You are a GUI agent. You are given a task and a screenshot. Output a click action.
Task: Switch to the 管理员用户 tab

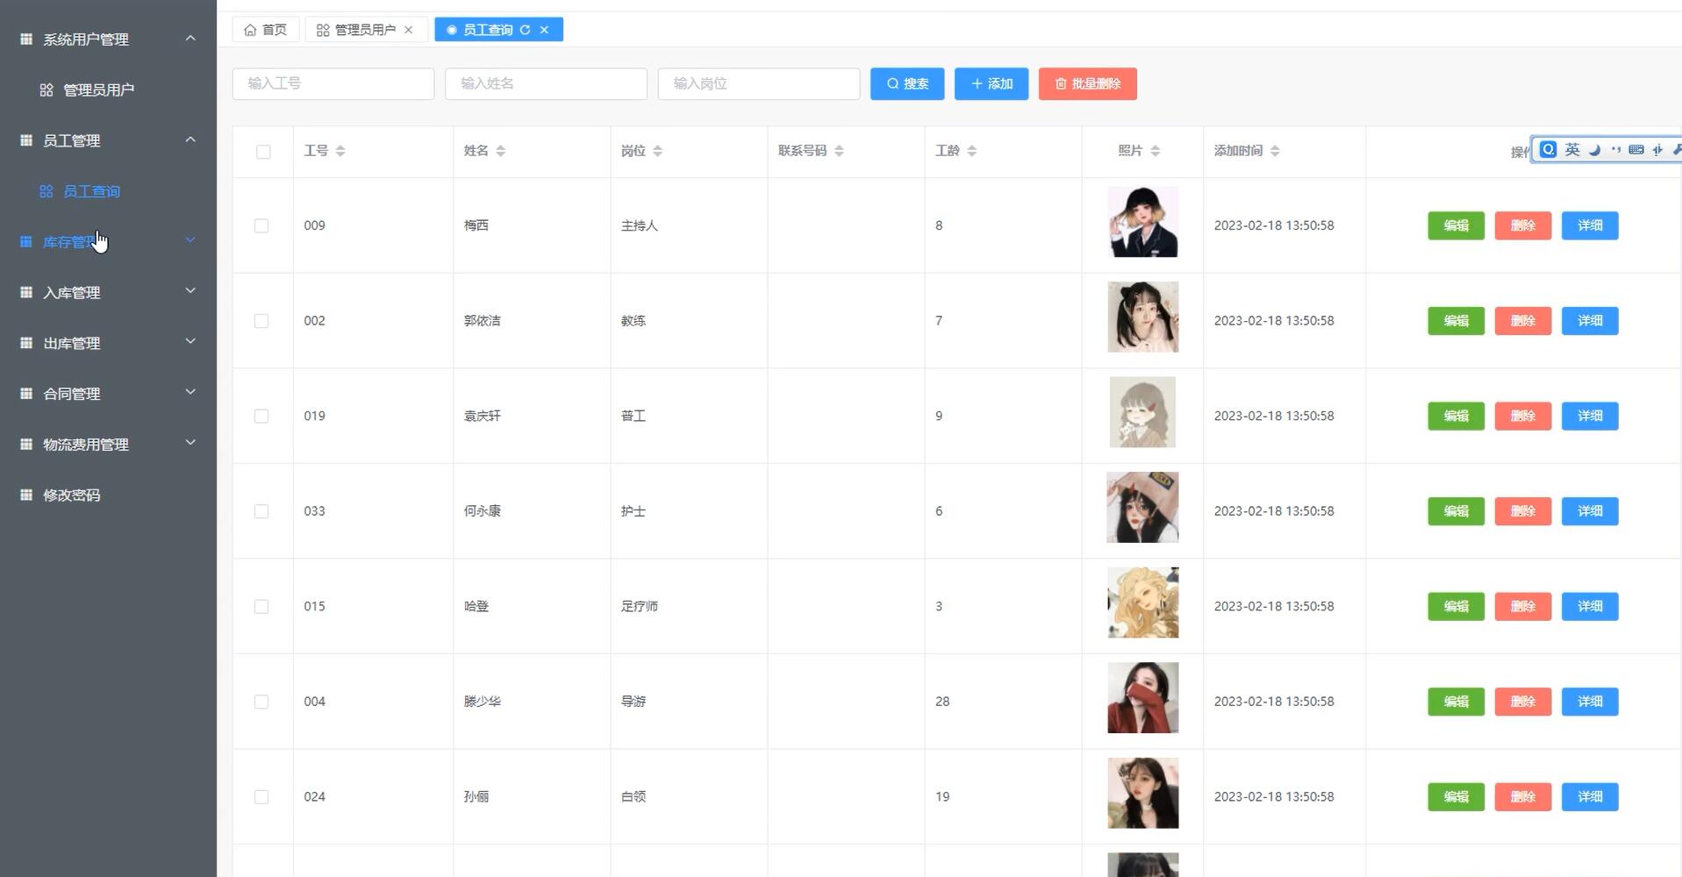click(360, 29)
